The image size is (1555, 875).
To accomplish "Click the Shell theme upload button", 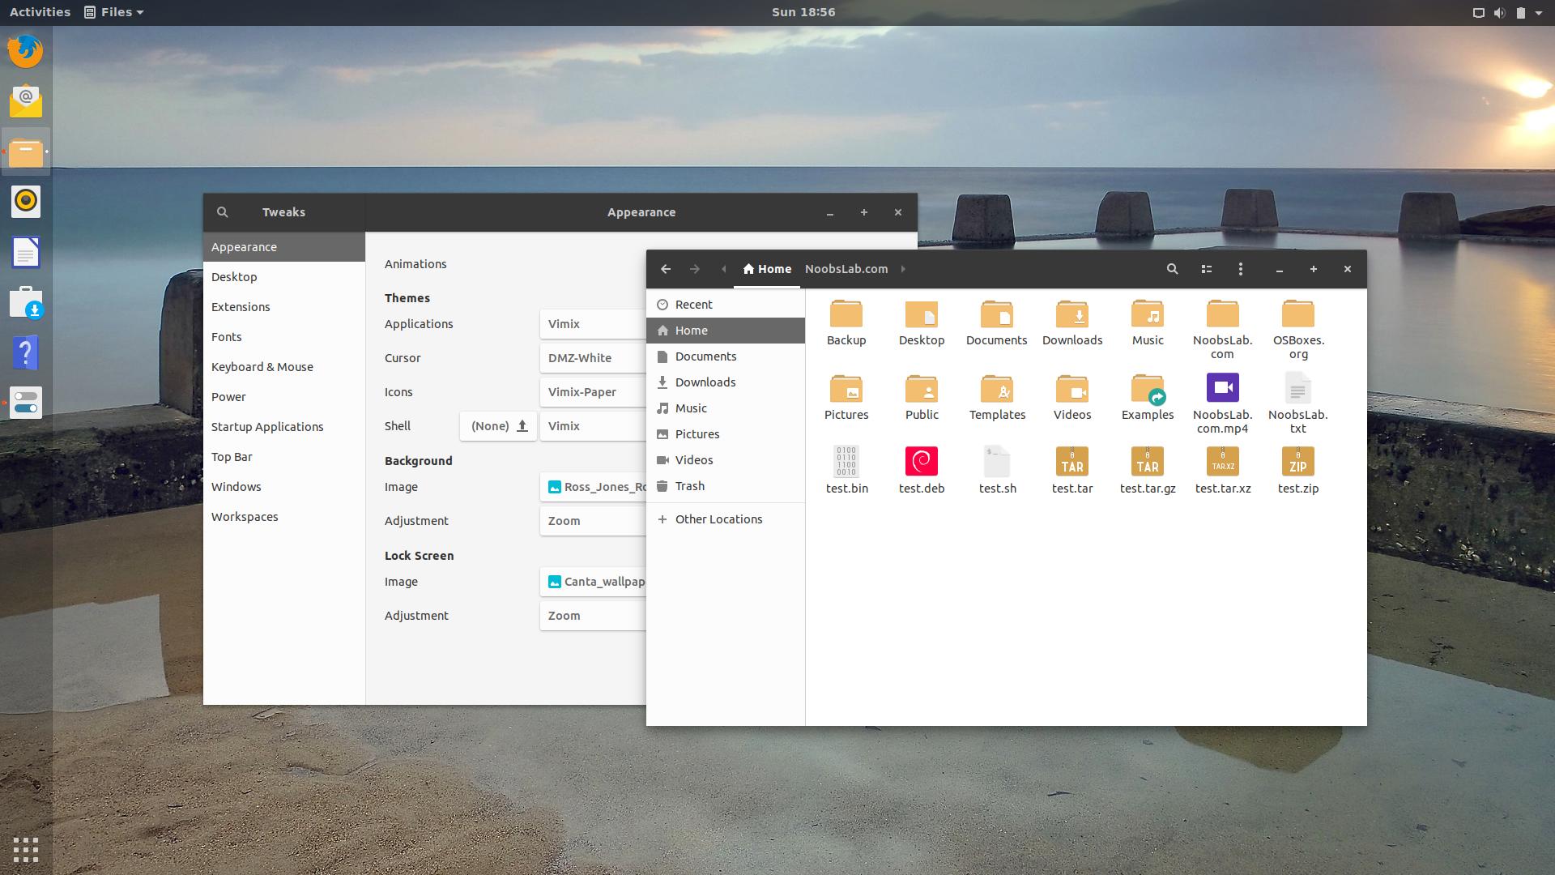I will coord(522,425).
